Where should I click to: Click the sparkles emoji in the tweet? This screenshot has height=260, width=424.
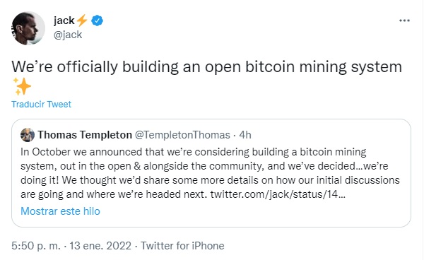[x=22, y=86]
